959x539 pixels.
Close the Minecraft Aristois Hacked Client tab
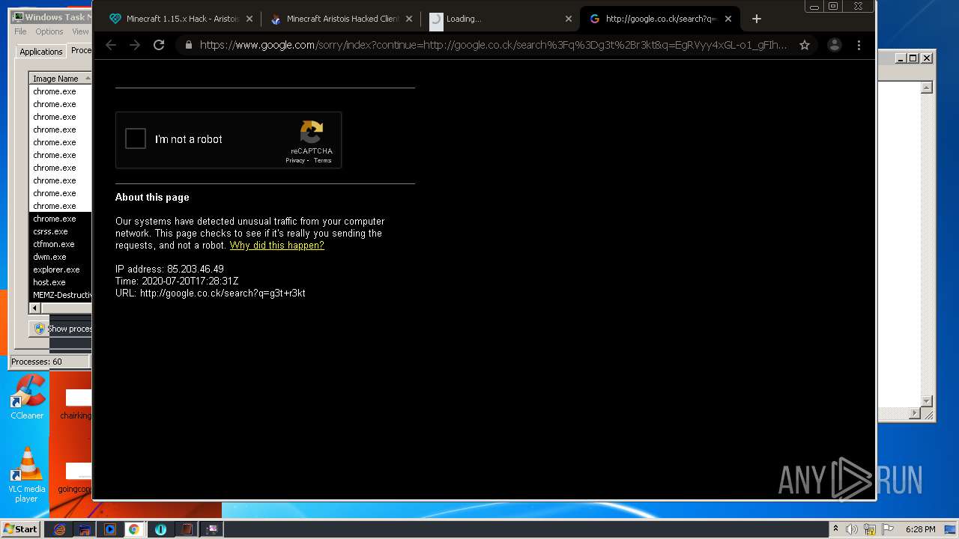coord(409,19)
